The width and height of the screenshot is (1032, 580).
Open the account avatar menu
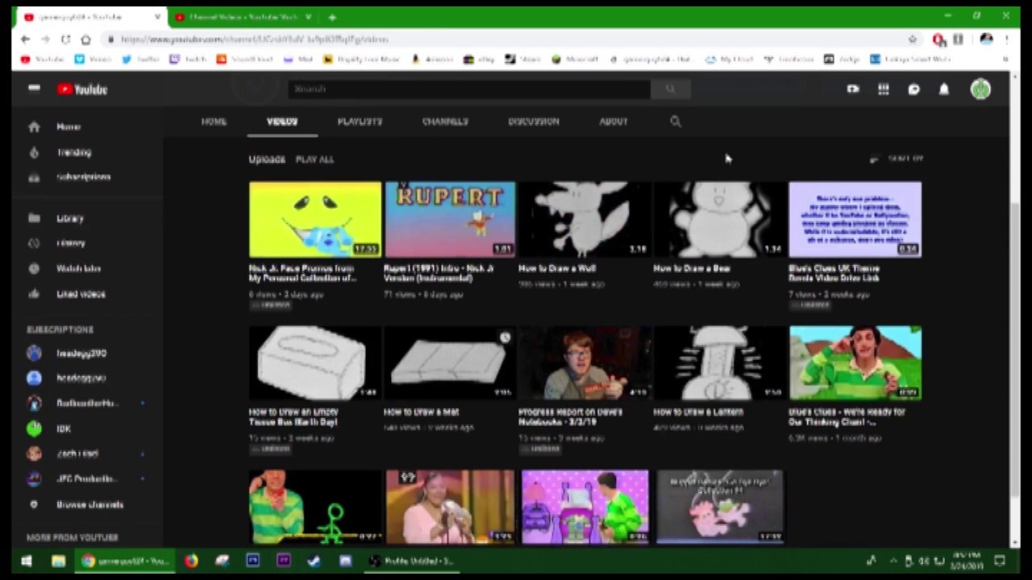(x=980, y=89)
